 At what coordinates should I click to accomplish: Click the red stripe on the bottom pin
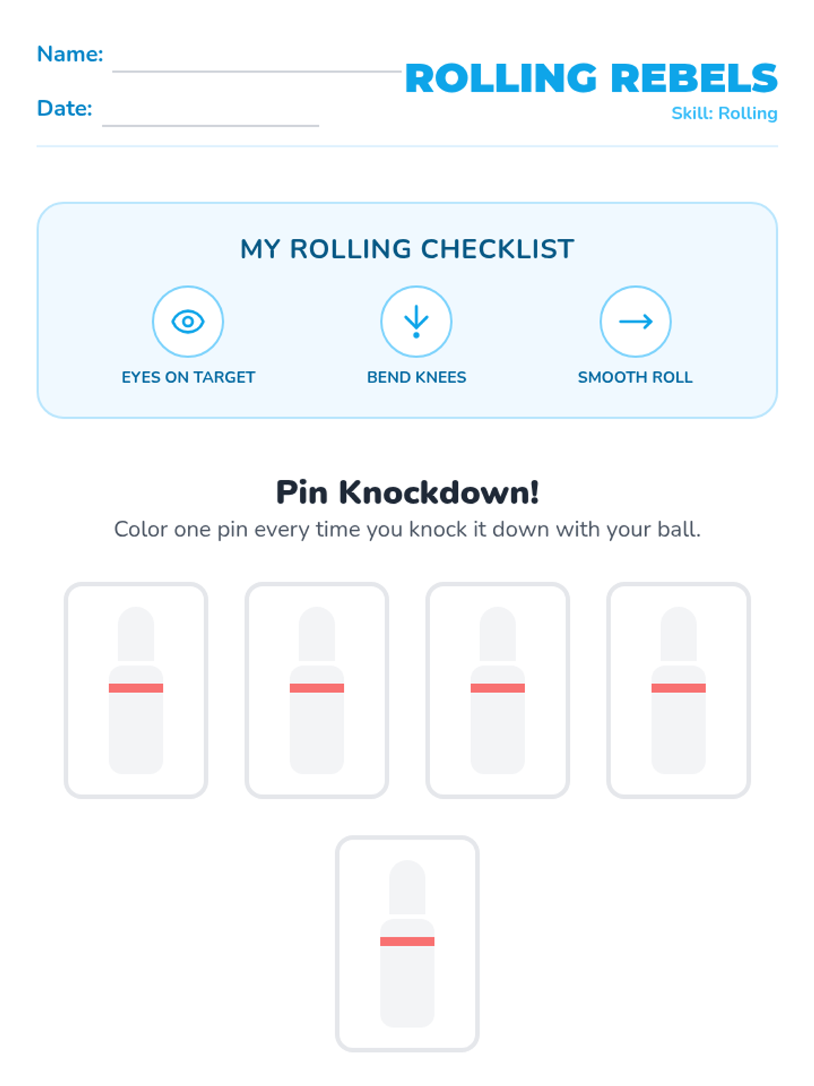[x=407, y=941]
